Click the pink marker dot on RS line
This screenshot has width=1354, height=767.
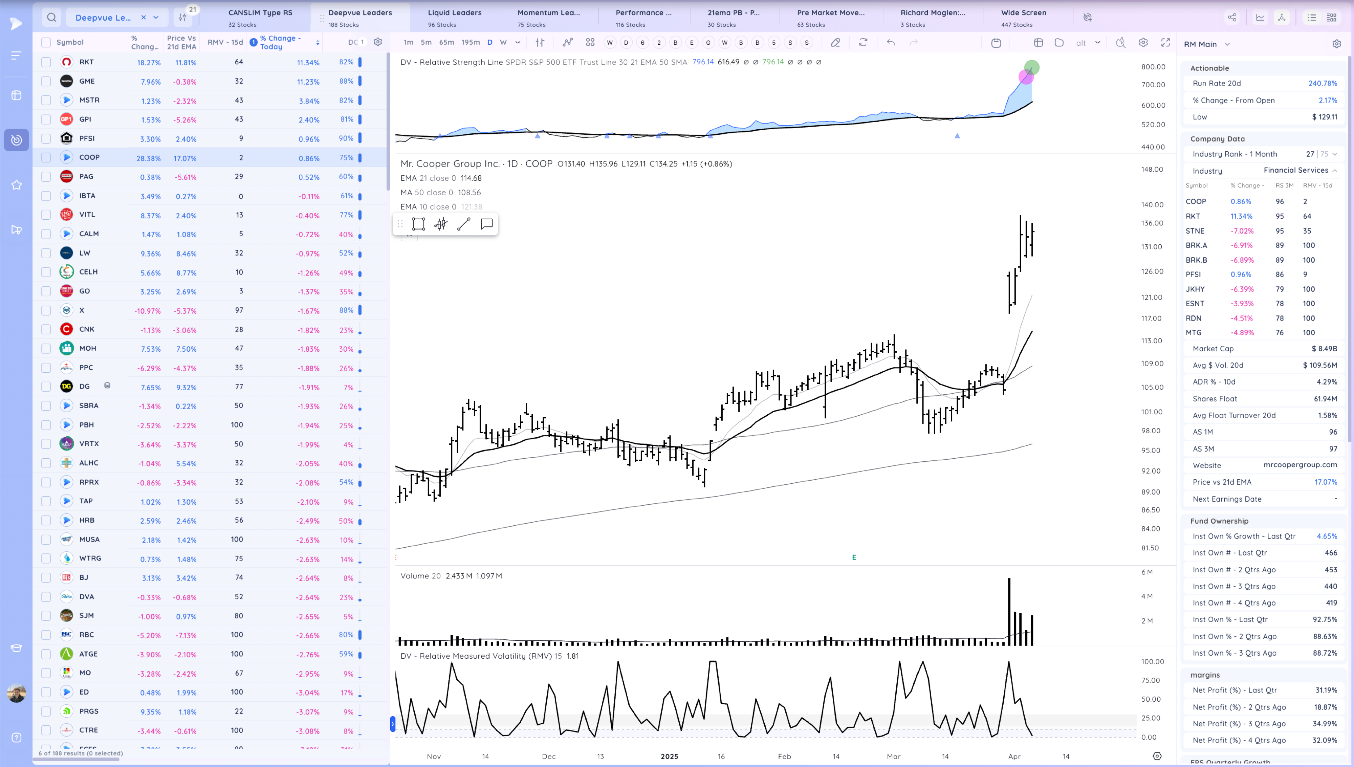pos(1026,78)
